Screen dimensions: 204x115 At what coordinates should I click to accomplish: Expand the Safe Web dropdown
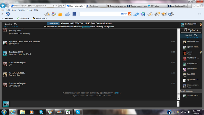[x=23, y=18]
